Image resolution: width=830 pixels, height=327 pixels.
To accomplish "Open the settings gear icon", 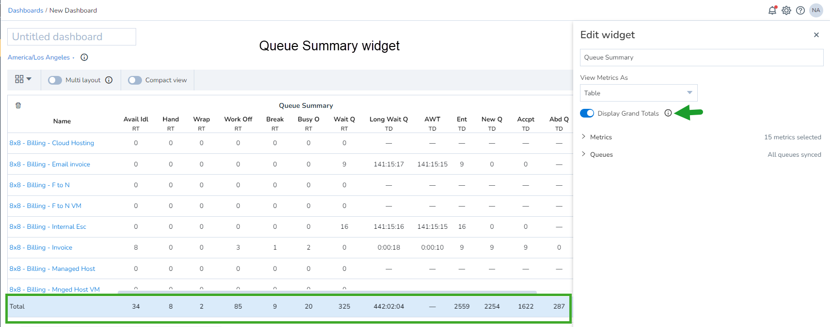I will coord(786,10).
